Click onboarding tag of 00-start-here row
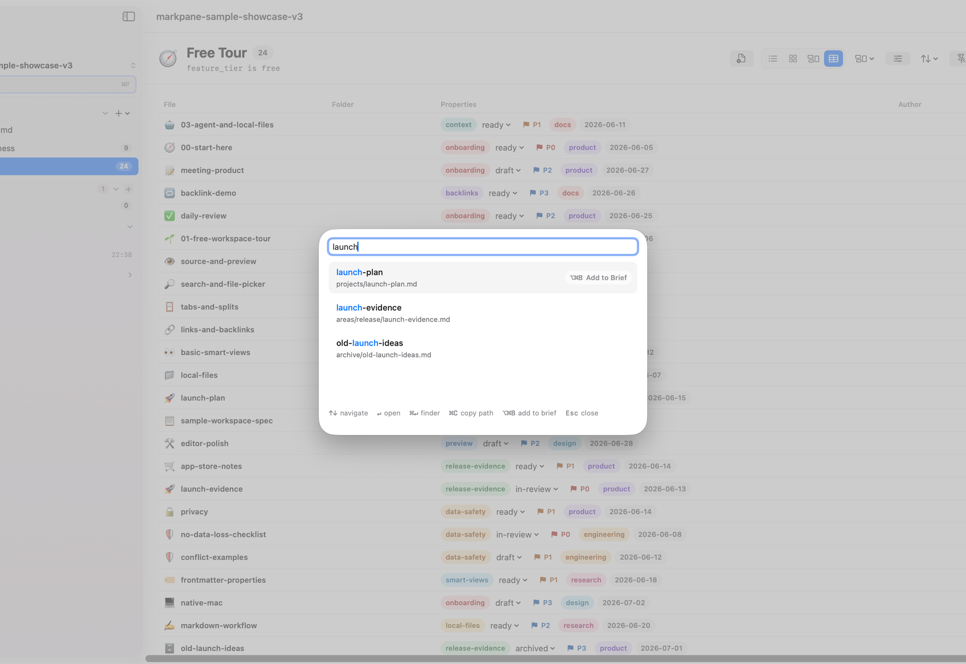This screenshot has width=966, height=664. point(465,148)
